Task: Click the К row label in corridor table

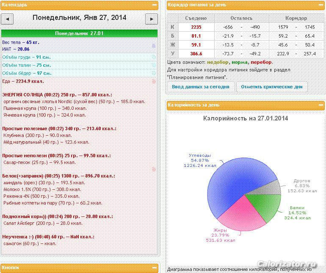Action: coord(173,27)
